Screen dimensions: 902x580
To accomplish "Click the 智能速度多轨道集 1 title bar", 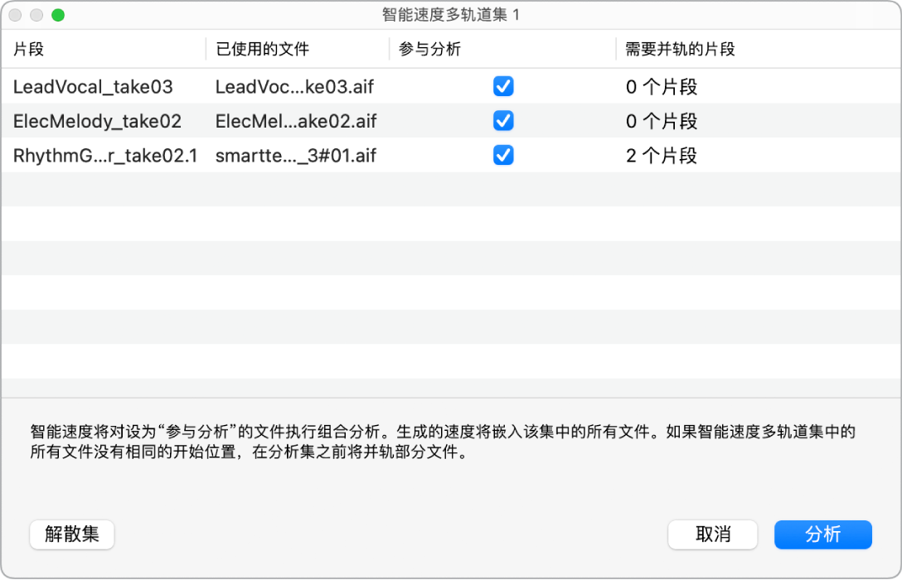I will coord(451,14).
